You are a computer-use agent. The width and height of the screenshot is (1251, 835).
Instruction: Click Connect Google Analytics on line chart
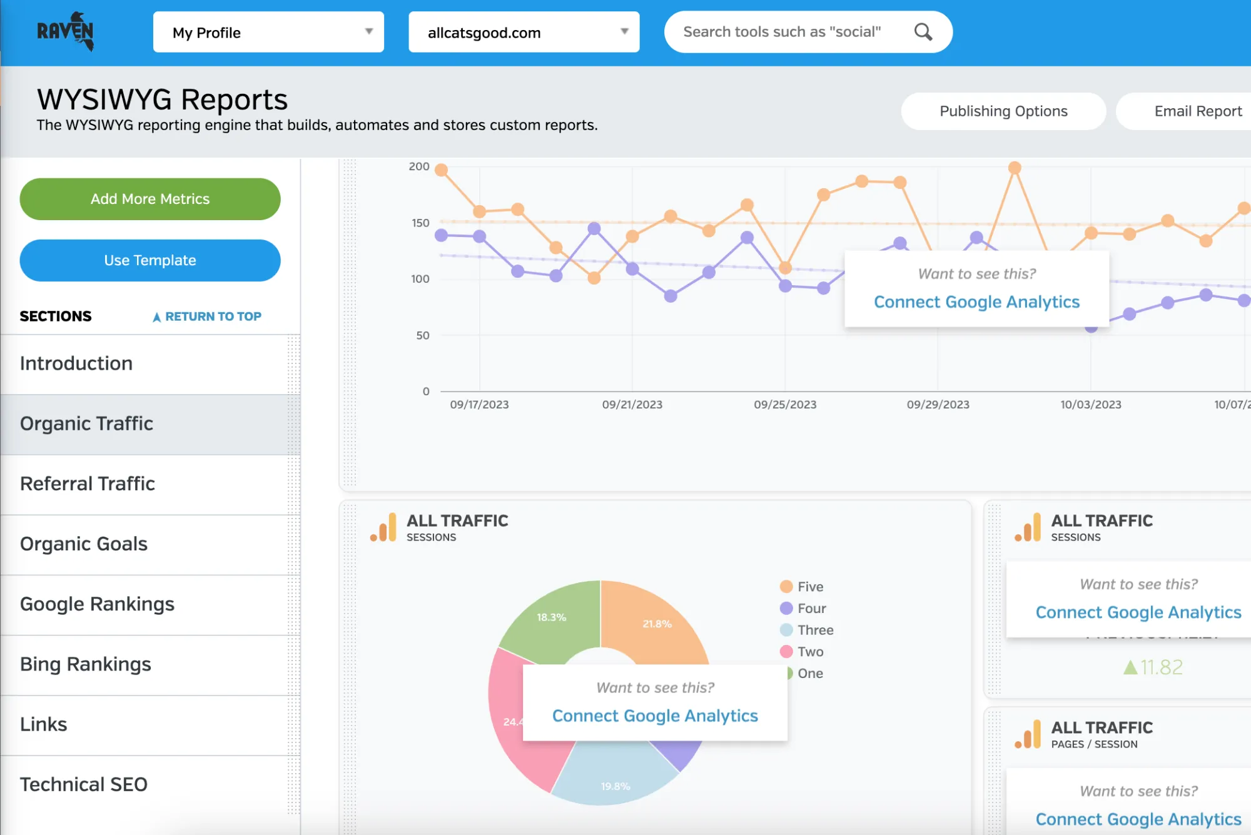pyautogui.click(x=976, y=302)
